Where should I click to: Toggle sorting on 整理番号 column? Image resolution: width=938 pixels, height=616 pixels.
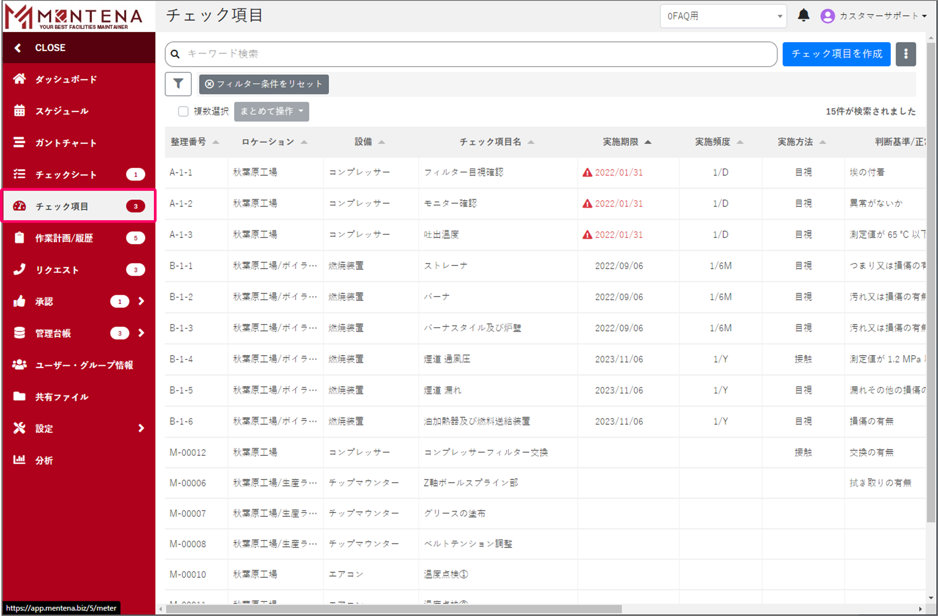tap(215, 142)
